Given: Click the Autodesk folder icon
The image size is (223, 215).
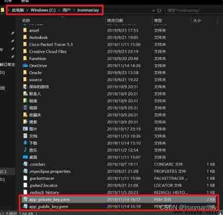Looking at the screenshot, I should pyautogui.click(x=25, y=37).
